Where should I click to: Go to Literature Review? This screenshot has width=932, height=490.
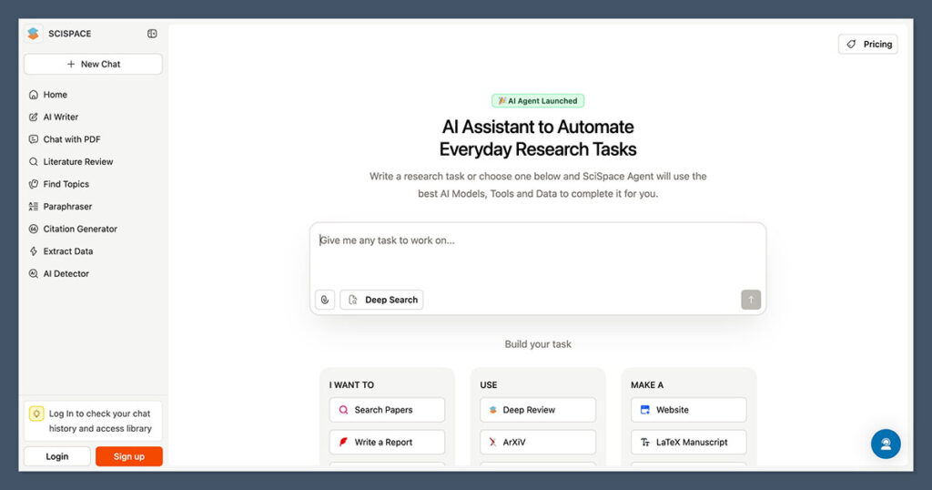(78, 162)
